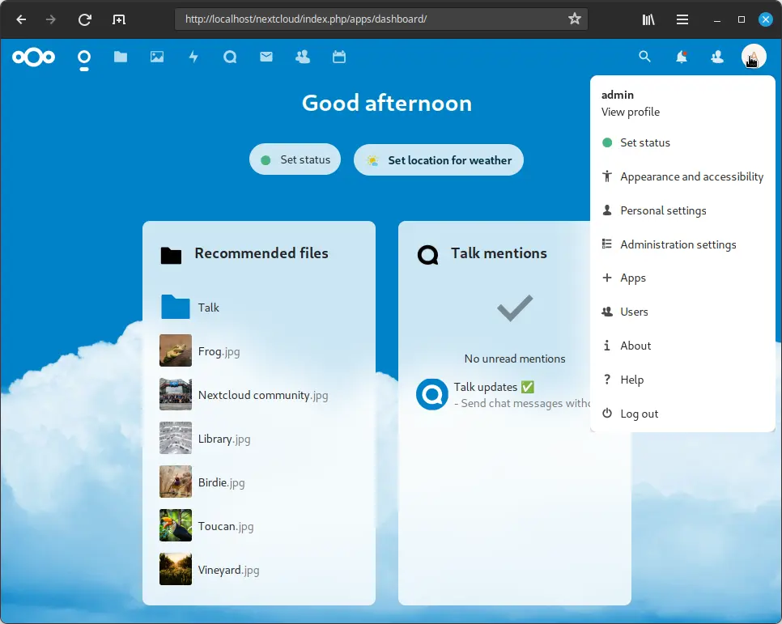Open the Files app icon in top bar
This screenshot has height=624, width=782.
121,57
